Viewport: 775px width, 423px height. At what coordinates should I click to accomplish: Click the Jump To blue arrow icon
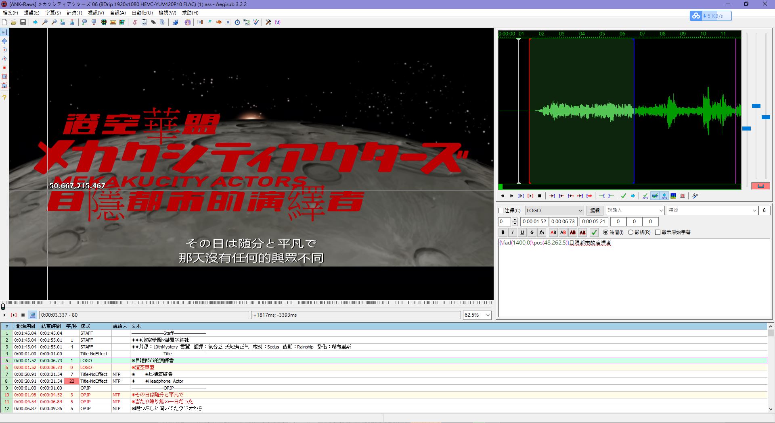pyautogui.click(x=35, y=22)
